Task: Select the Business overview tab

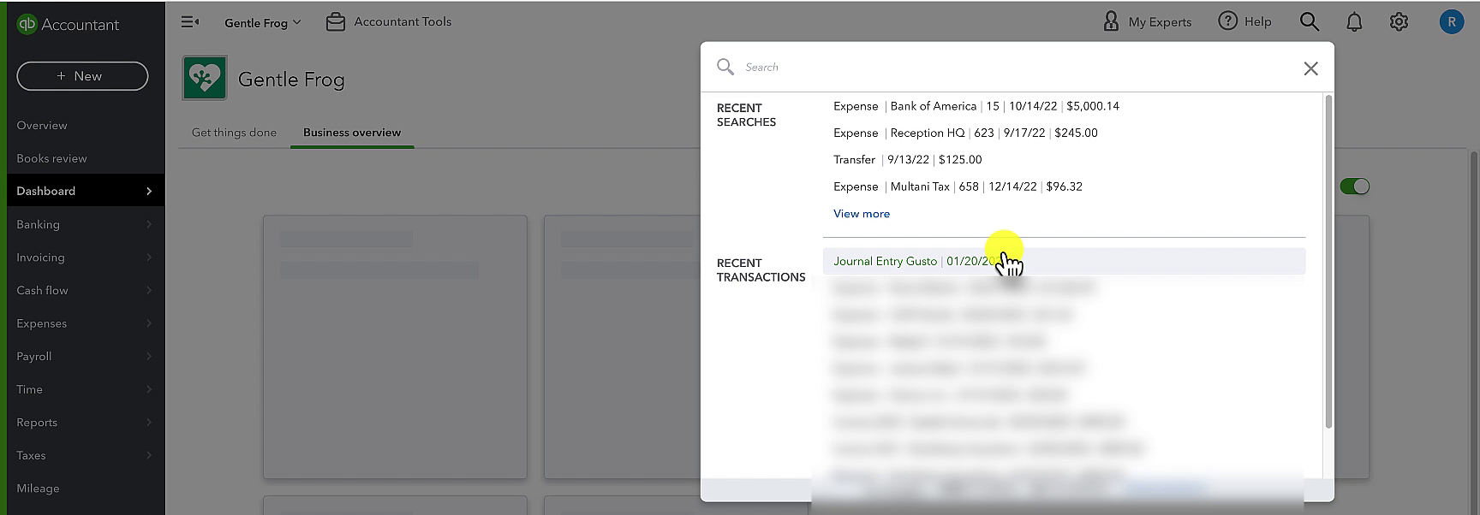Action: pos(352,133)
